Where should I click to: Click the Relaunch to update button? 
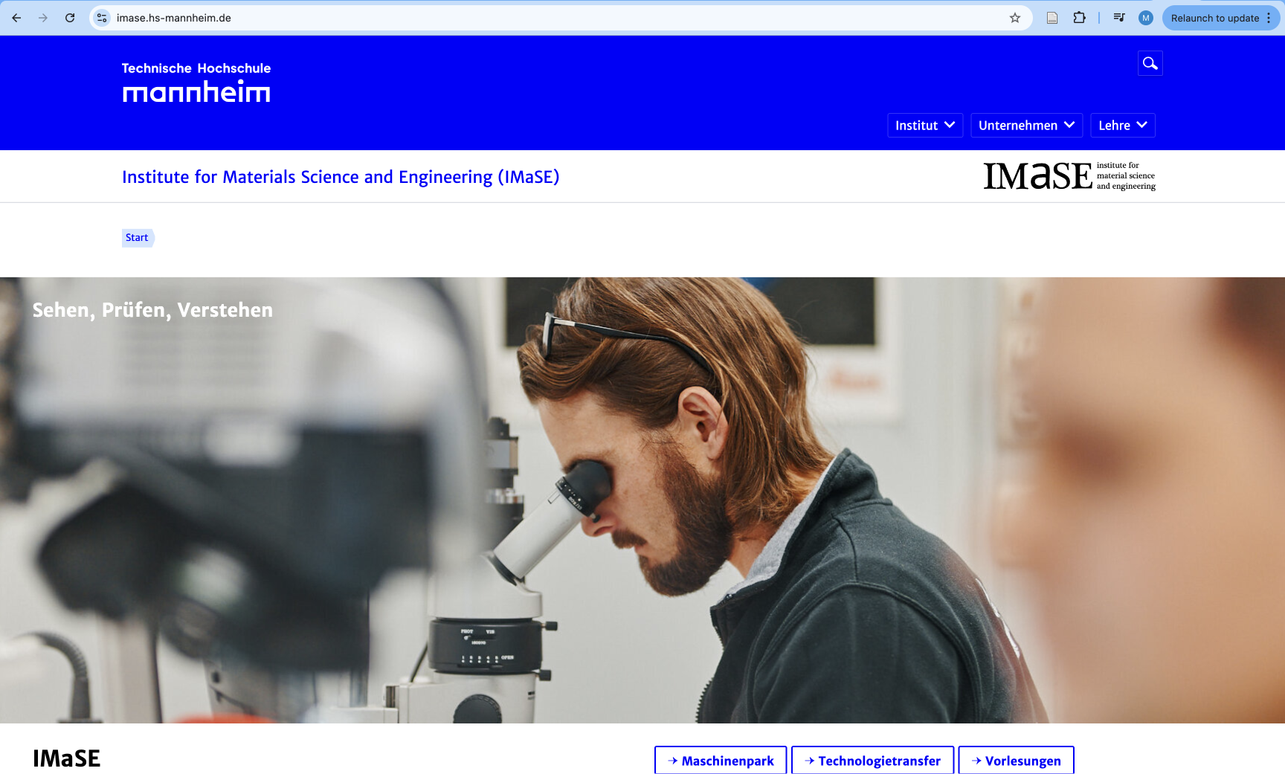pos(1214,18)
